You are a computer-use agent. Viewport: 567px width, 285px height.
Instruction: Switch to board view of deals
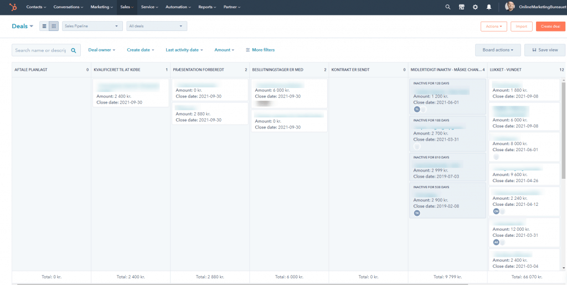click(54, 26)
